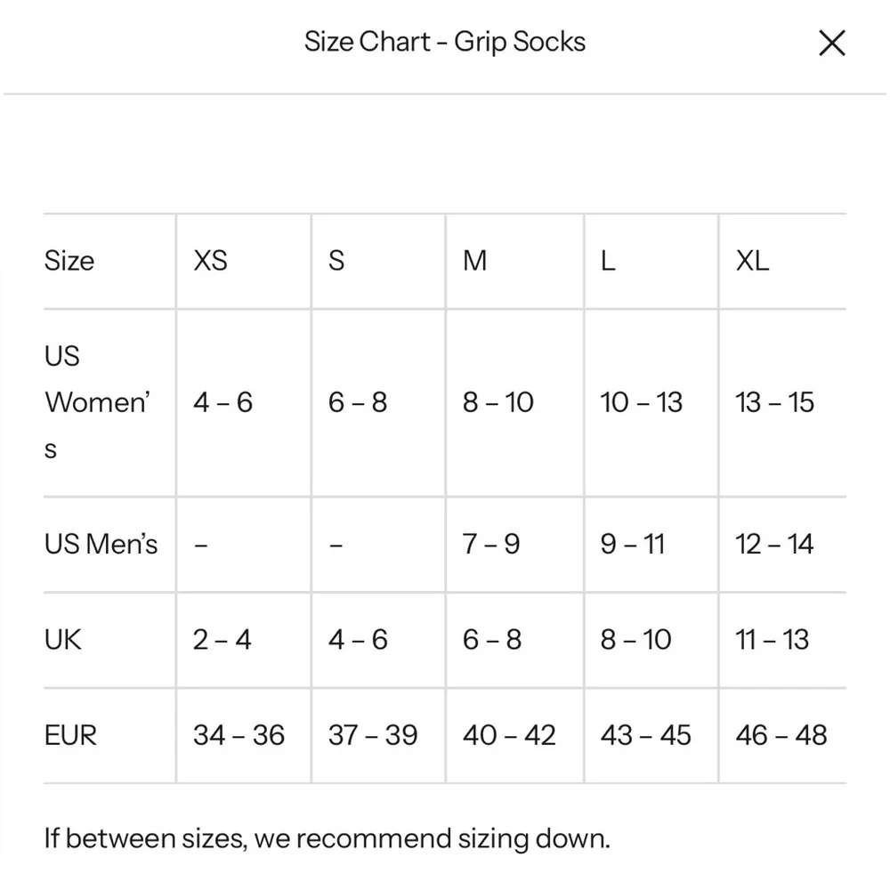Select the M column header

click(x=475, y=261)
